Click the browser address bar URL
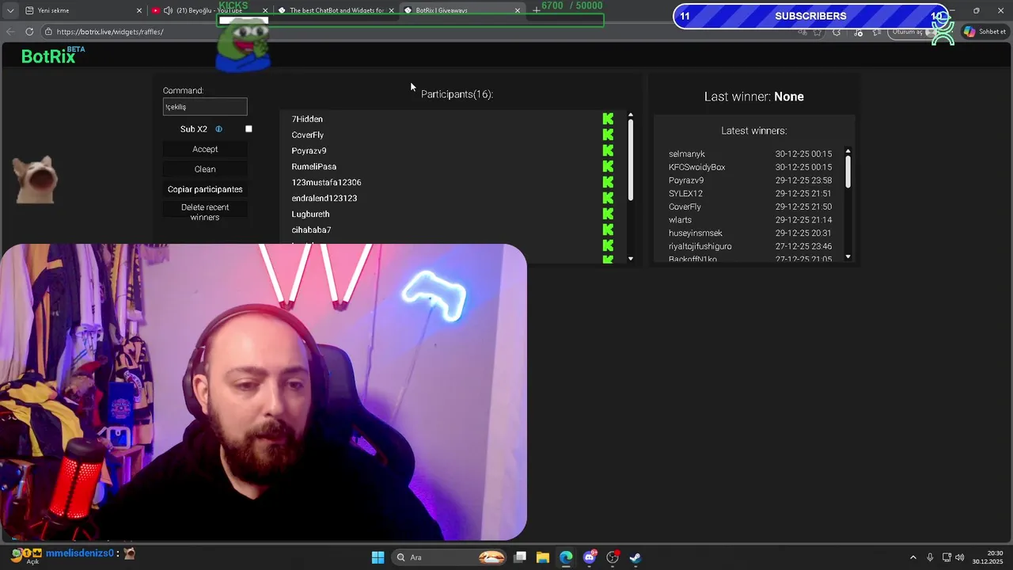The height and width of the screenshot is (570, 1013). tap(110, 32)
